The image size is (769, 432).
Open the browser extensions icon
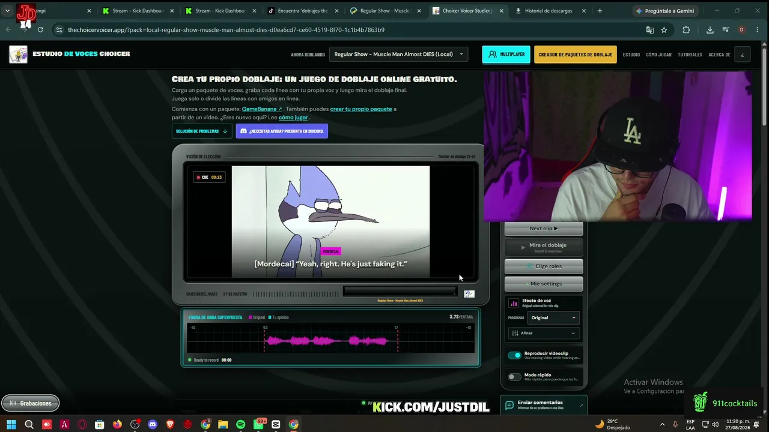point(686,29)
